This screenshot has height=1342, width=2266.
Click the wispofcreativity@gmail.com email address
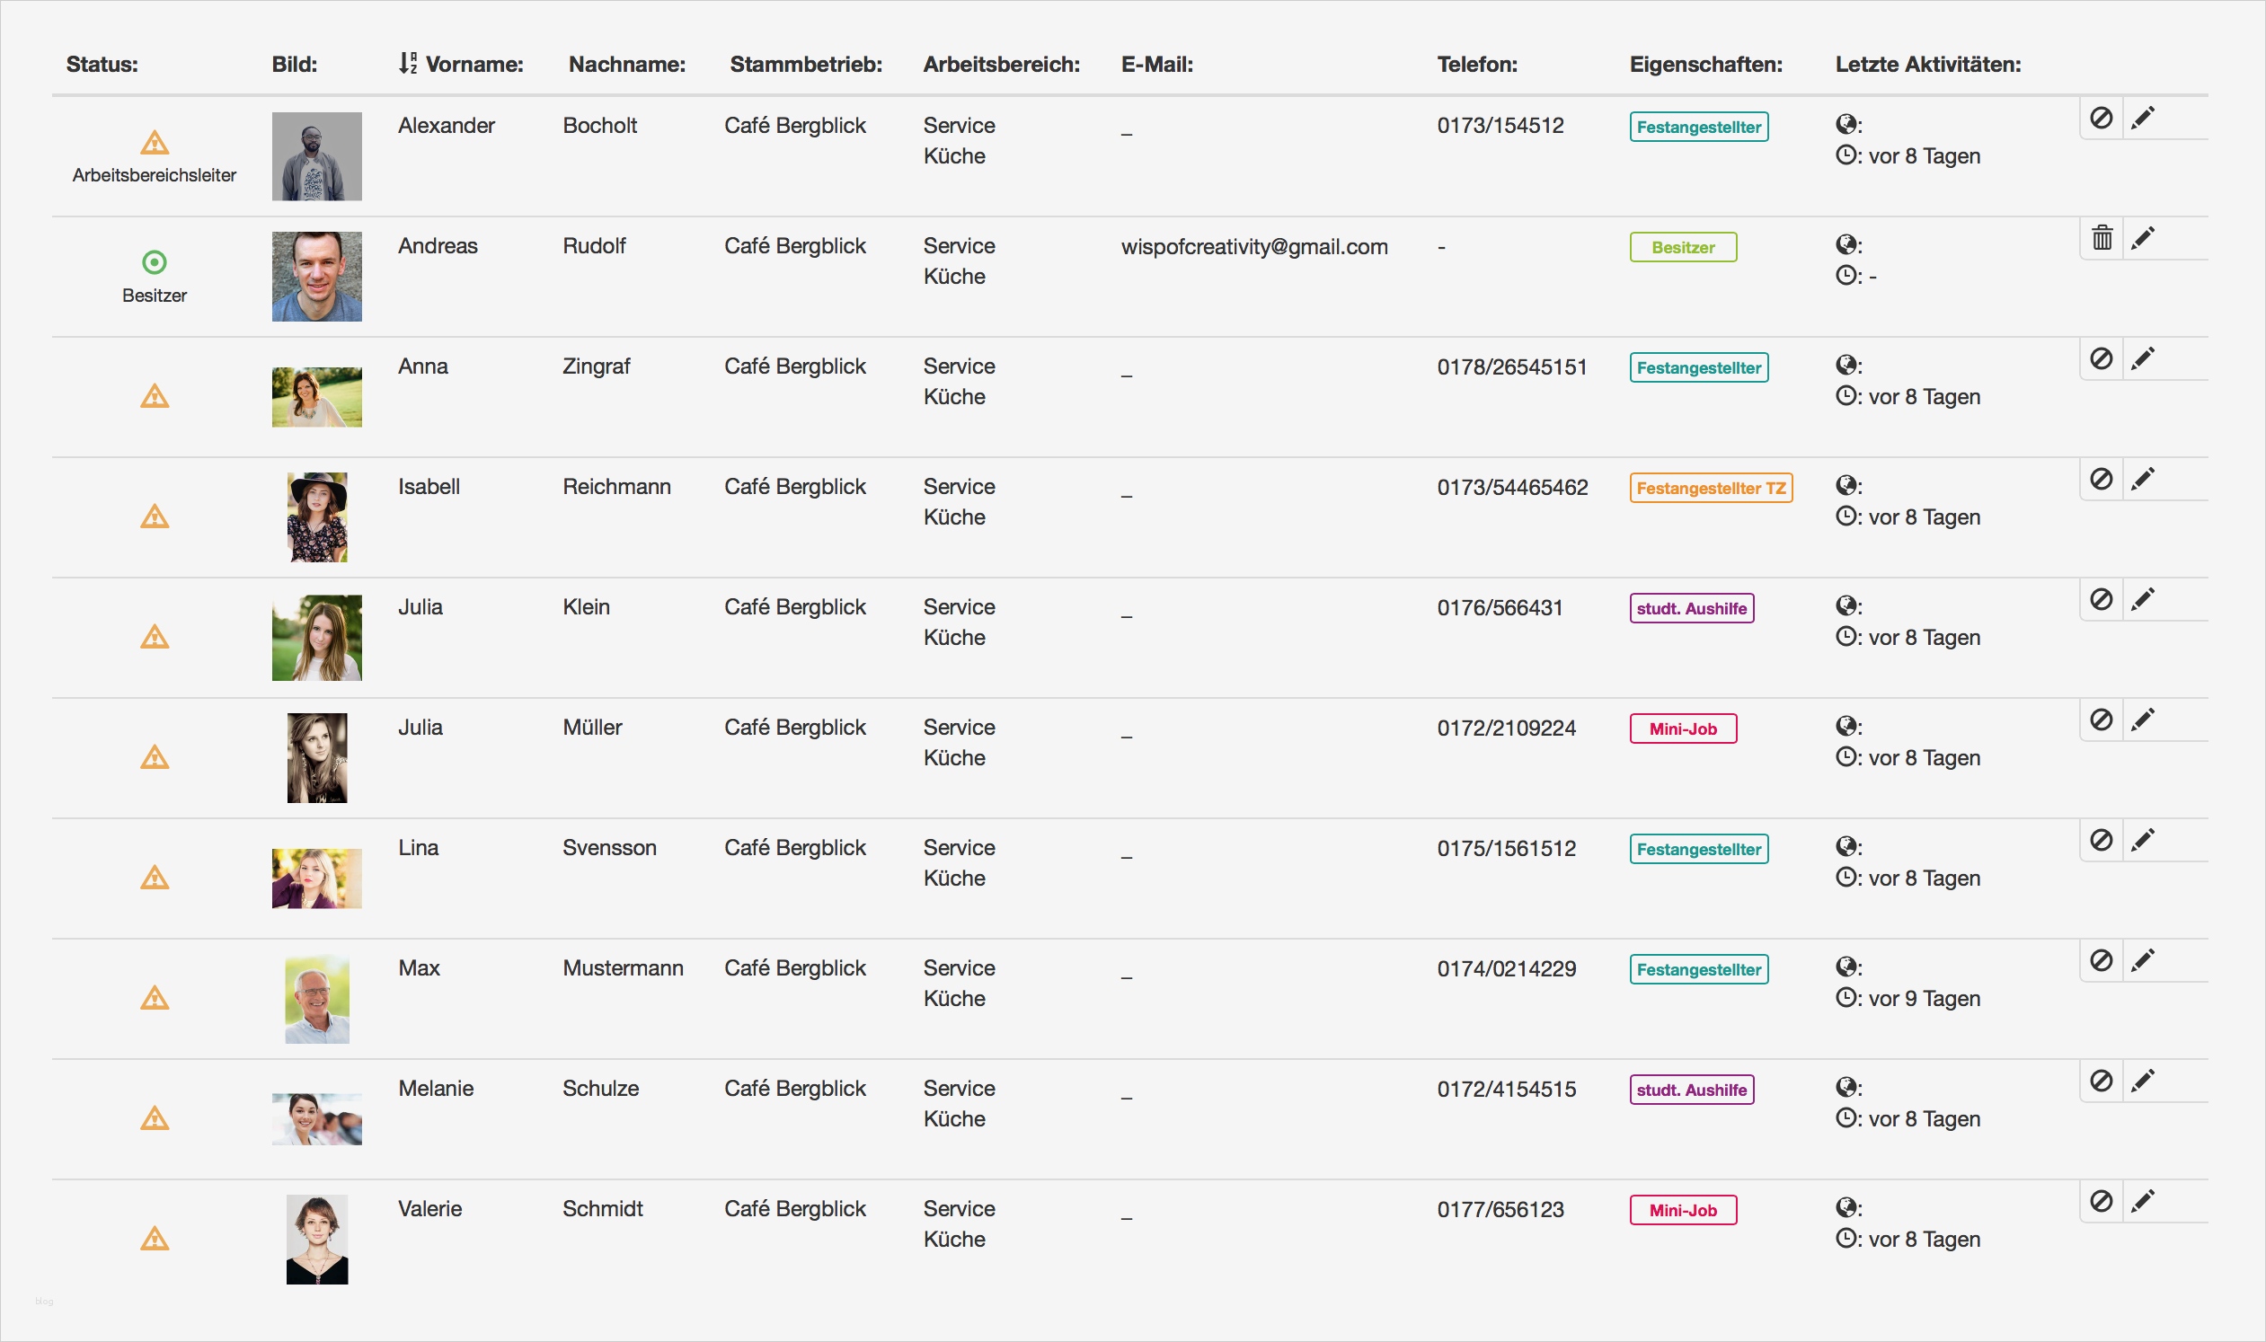[1253, 247]
